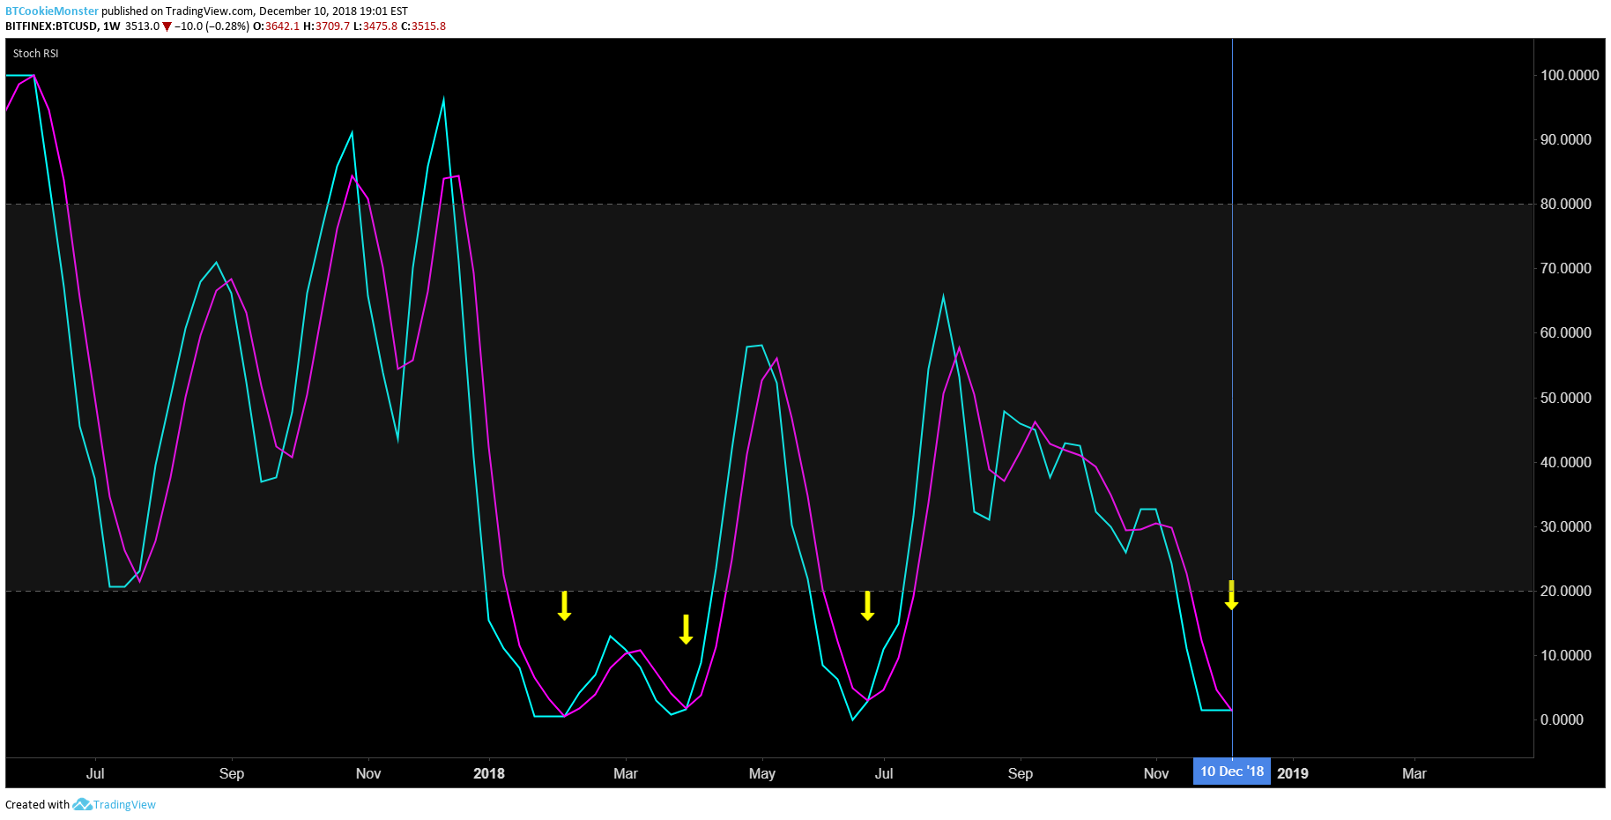Click the Mar label left of May
Screen dimensions: 1611x820
(x=626, y=773)
